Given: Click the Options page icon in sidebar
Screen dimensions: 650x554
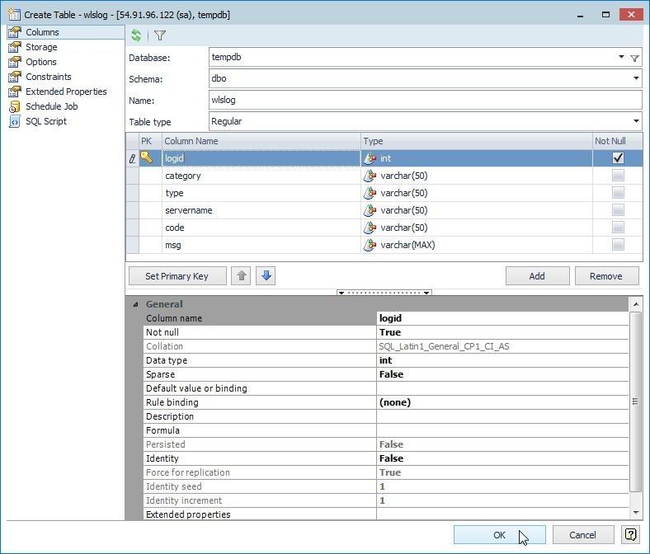Looking at the screenshot, I should [x=15, y=62].
